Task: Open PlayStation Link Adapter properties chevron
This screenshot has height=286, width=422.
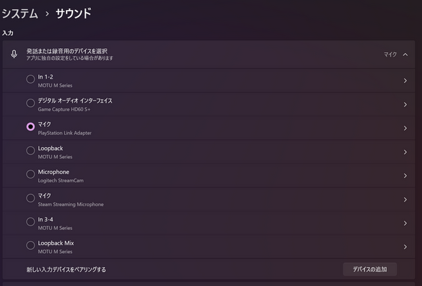Action: point(405,128)
